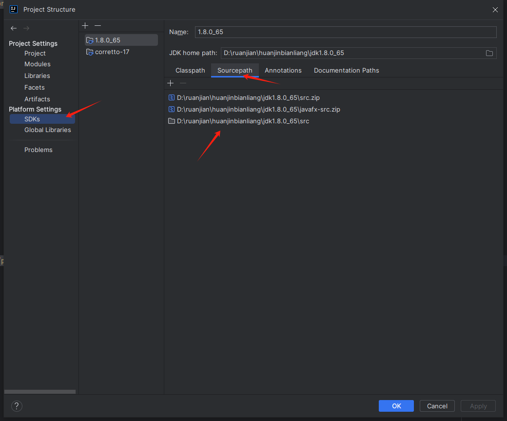Click the back navigation arrow
The width and height of the screenshot is (507, 421).
[x=14, y=28]
